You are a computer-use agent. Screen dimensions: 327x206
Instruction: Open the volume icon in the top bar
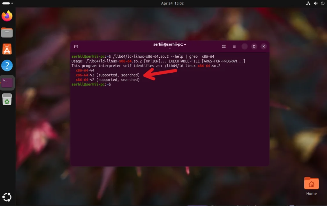click(316, 3)
